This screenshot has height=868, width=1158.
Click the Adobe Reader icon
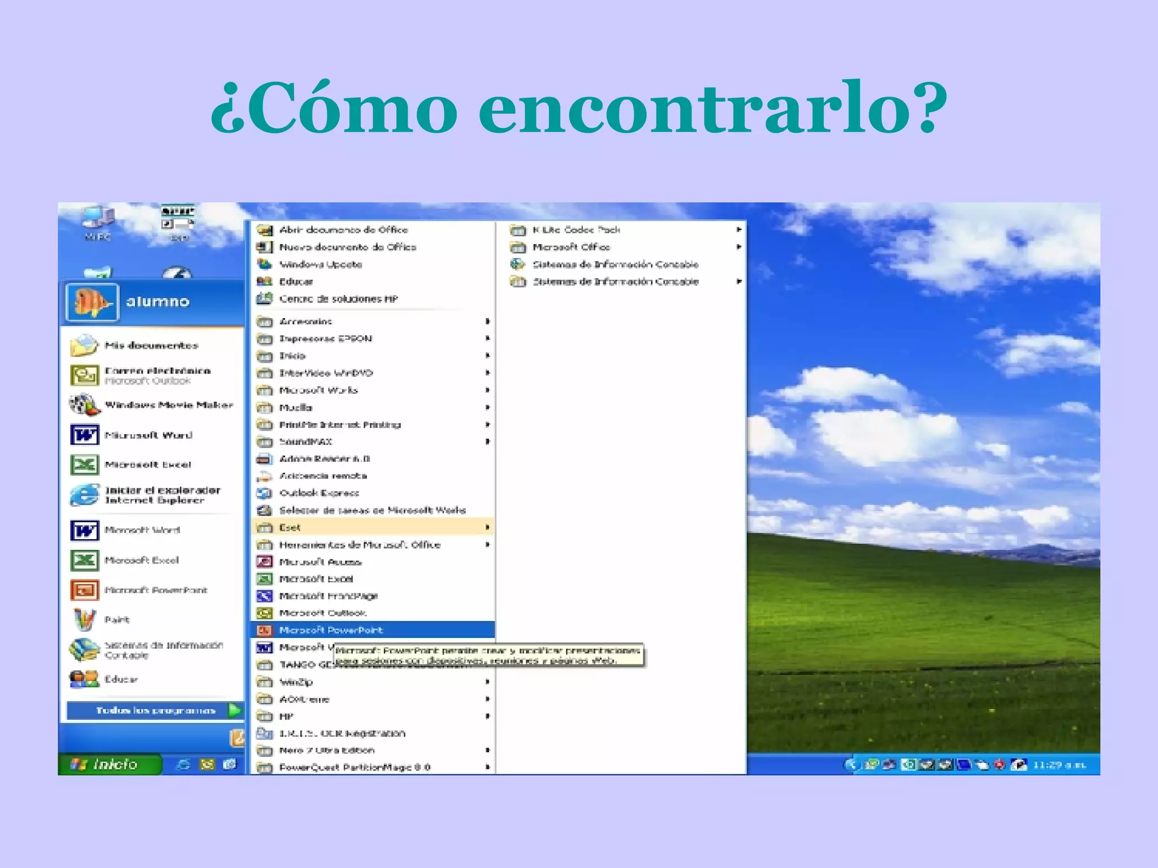(x=264, y=458)
